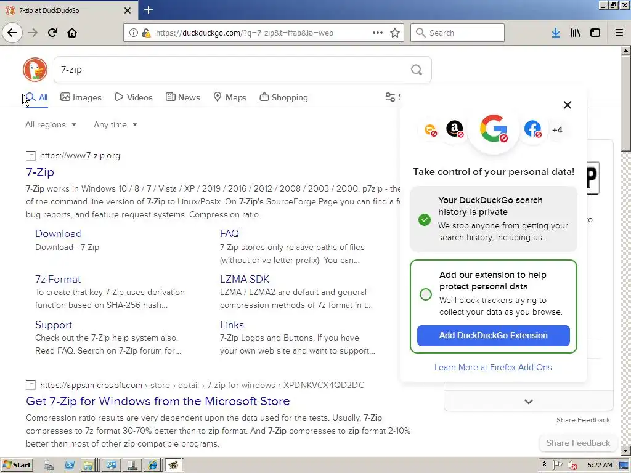Open the All regions dropdown

[51, 124]
